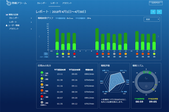Click the ログアウト button

(155, 3)
